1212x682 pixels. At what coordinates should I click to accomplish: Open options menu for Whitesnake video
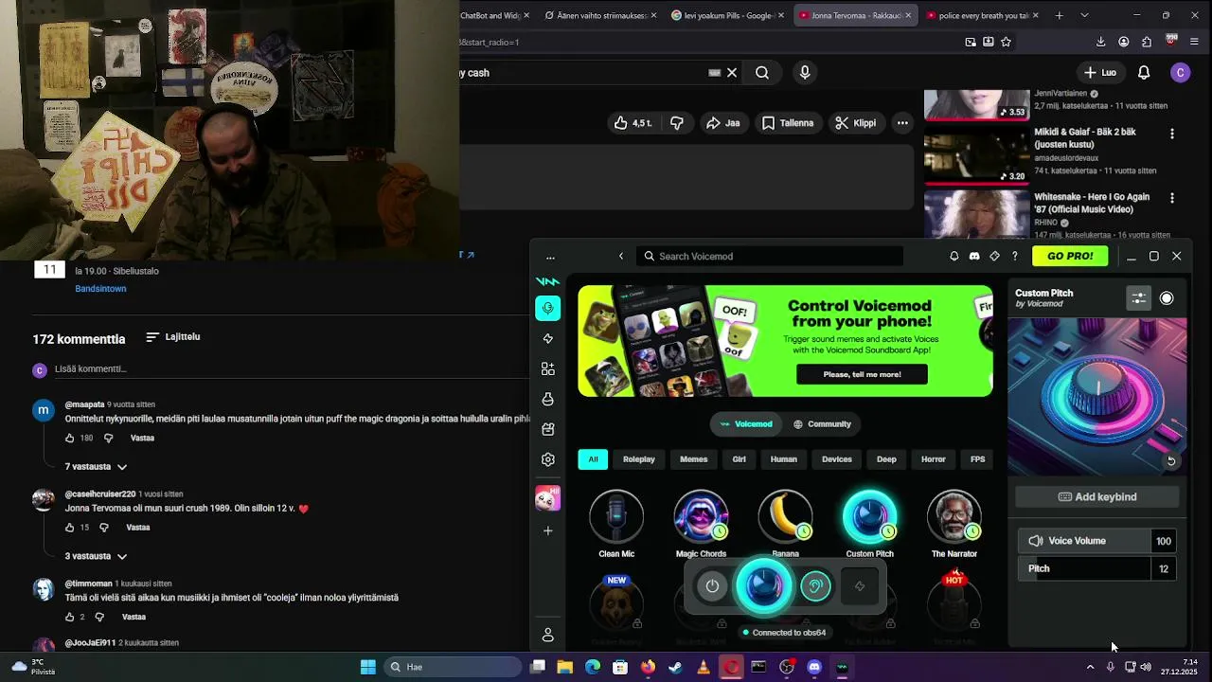pyautogui.click(x=1171, y=199)
